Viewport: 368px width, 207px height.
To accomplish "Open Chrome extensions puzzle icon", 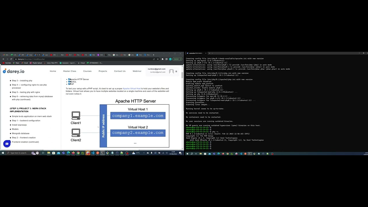I will [162, 59].
